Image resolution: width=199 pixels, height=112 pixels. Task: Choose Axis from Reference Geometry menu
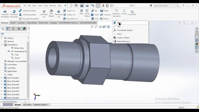131,26
